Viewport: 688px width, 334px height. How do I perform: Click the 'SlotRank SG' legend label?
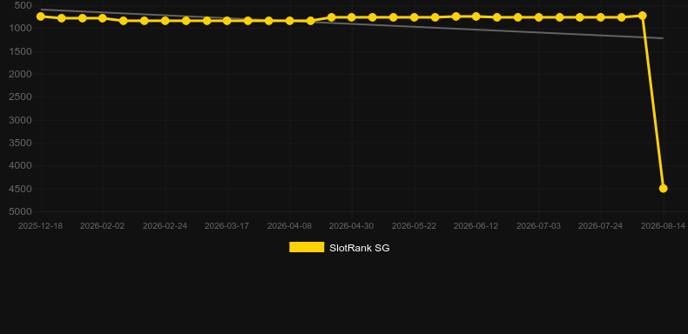[360, 248]
